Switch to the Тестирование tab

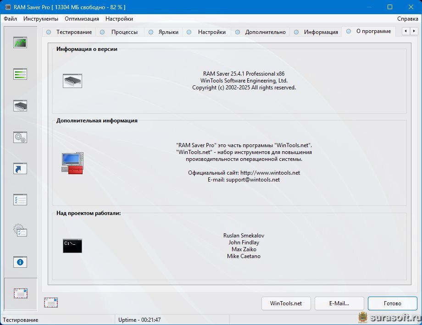(69, 32)
